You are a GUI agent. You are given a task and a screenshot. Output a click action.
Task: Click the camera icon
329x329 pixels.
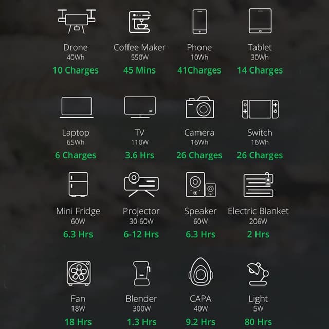pos(200,107)
